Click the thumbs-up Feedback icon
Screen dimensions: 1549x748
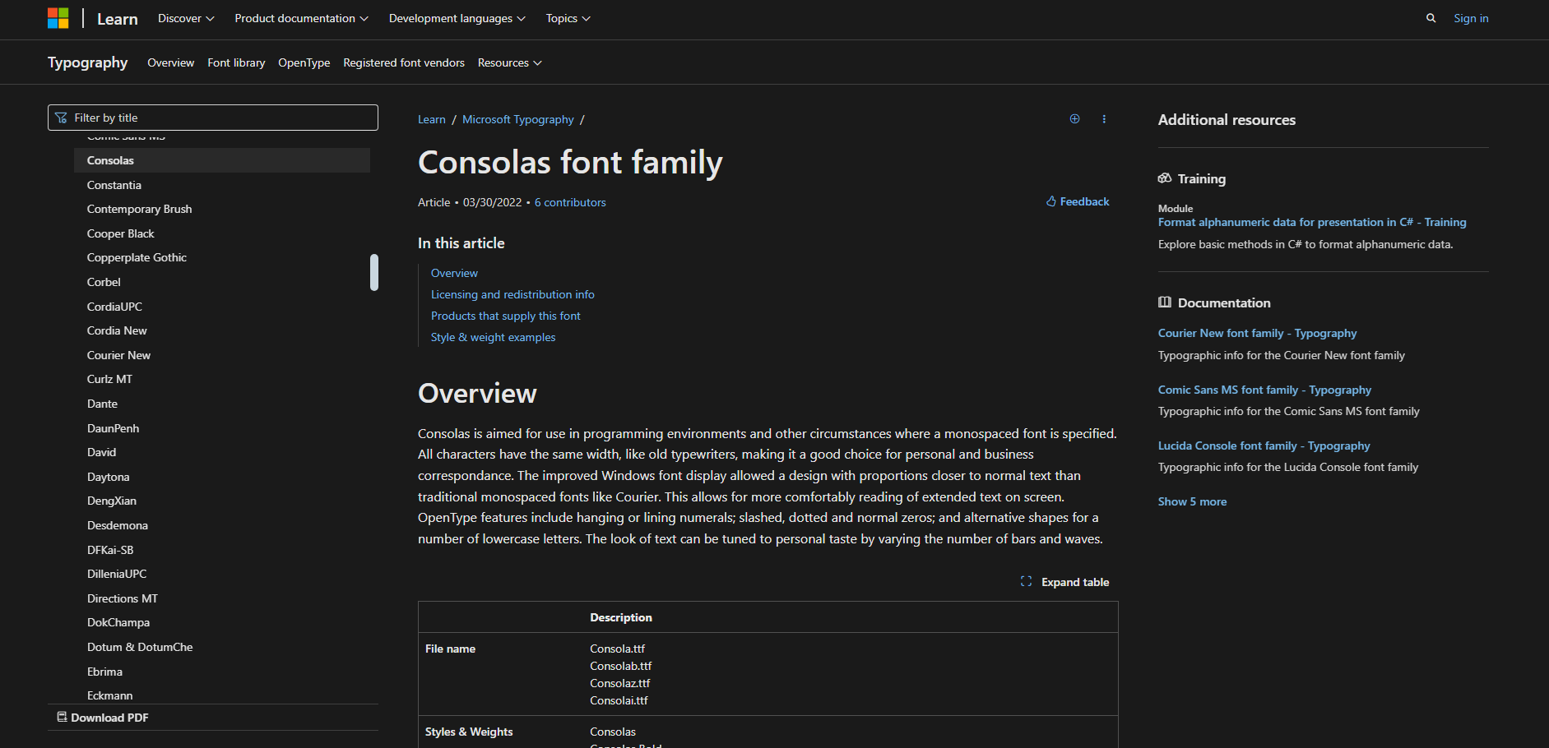(x=1050, y=201)
